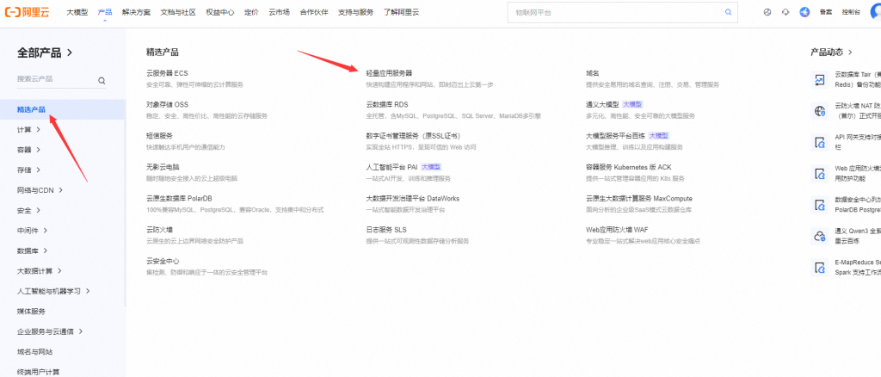Open 云原生大数据计算服务 MaxCompute
The image size is (881, 377).
tap(639, 198)
